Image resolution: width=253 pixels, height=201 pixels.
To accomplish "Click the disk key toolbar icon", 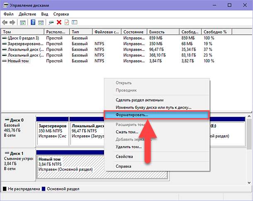I will 51,22.
